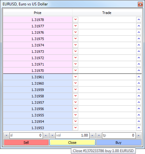The width and height of the screenshot is (145, 154).
Task: Focus the vol volume input field
Action: click(72, 136)
